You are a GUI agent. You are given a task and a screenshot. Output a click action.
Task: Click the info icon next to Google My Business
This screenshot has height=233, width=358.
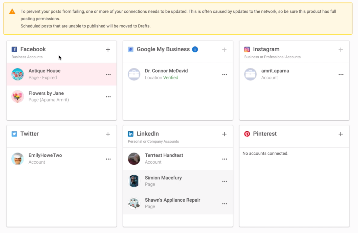(195, 49)
